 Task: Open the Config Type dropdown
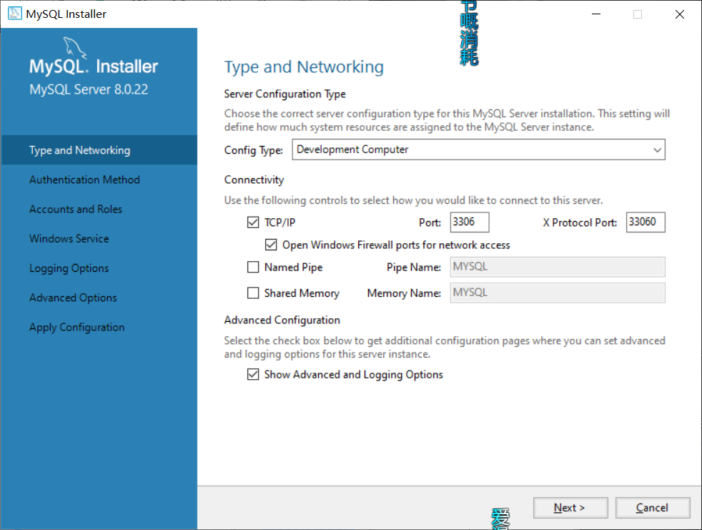pos(478,149)
